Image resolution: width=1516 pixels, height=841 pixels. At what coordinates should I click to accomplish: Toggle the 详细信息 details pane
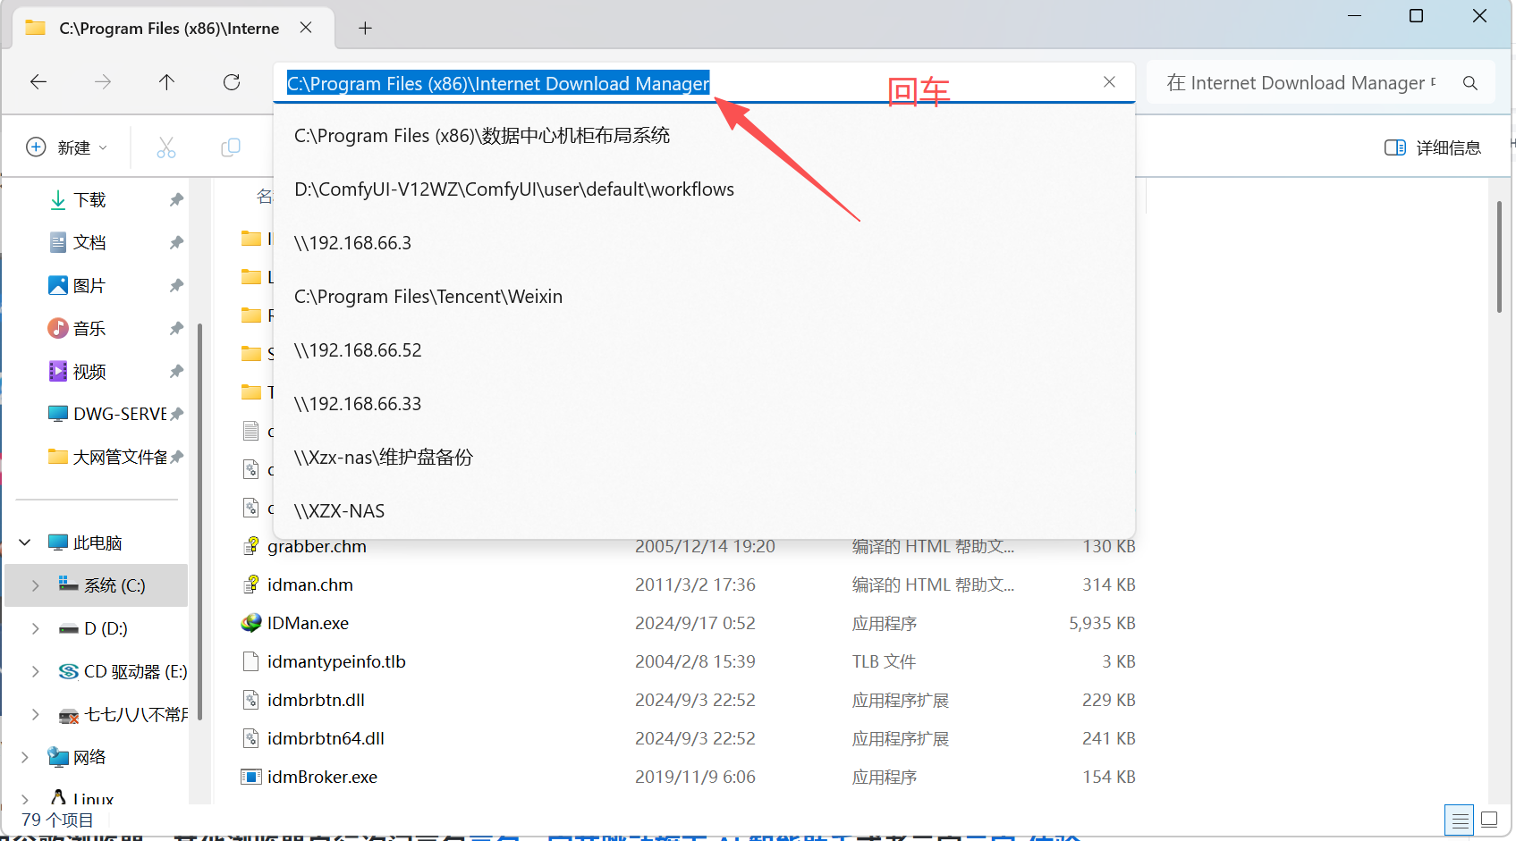click(1433, 147)
